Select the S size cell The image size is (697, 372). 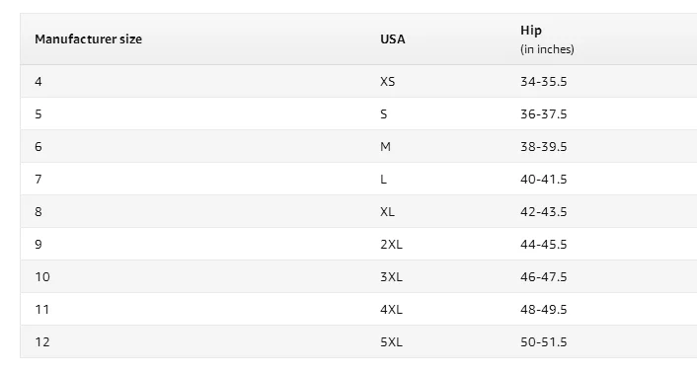point(384,114)
